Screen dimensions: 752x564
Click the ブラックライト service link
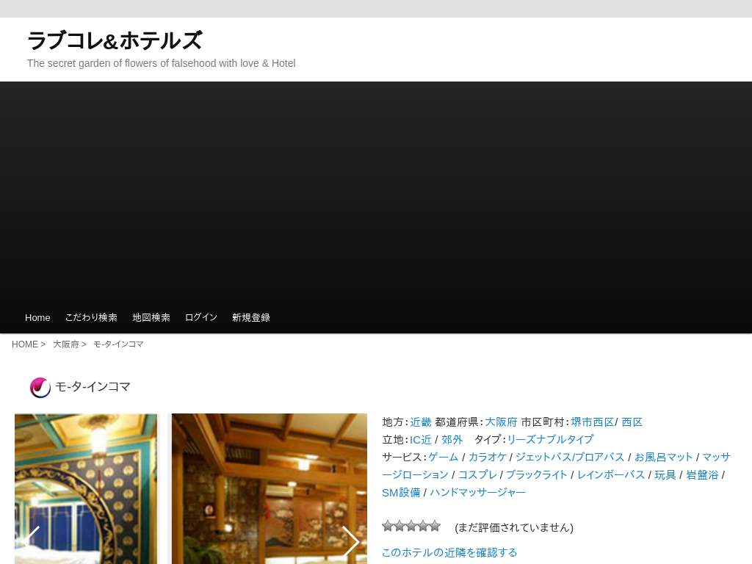tap(537, 475)
